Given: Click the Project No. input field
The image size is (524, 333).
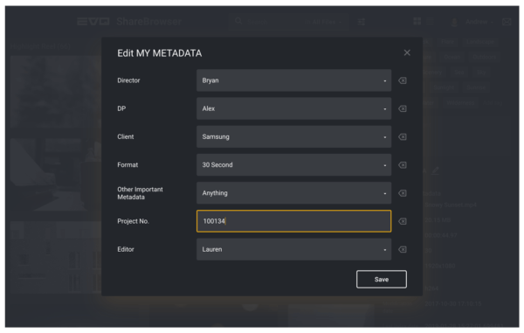Looking at the screenshot, I should point(293,221).
